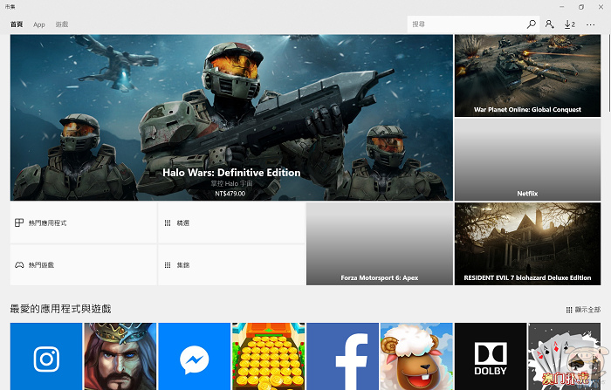Open the downloads and updates icon
This screenshot has height=390, width=611.
click(570, 24)
